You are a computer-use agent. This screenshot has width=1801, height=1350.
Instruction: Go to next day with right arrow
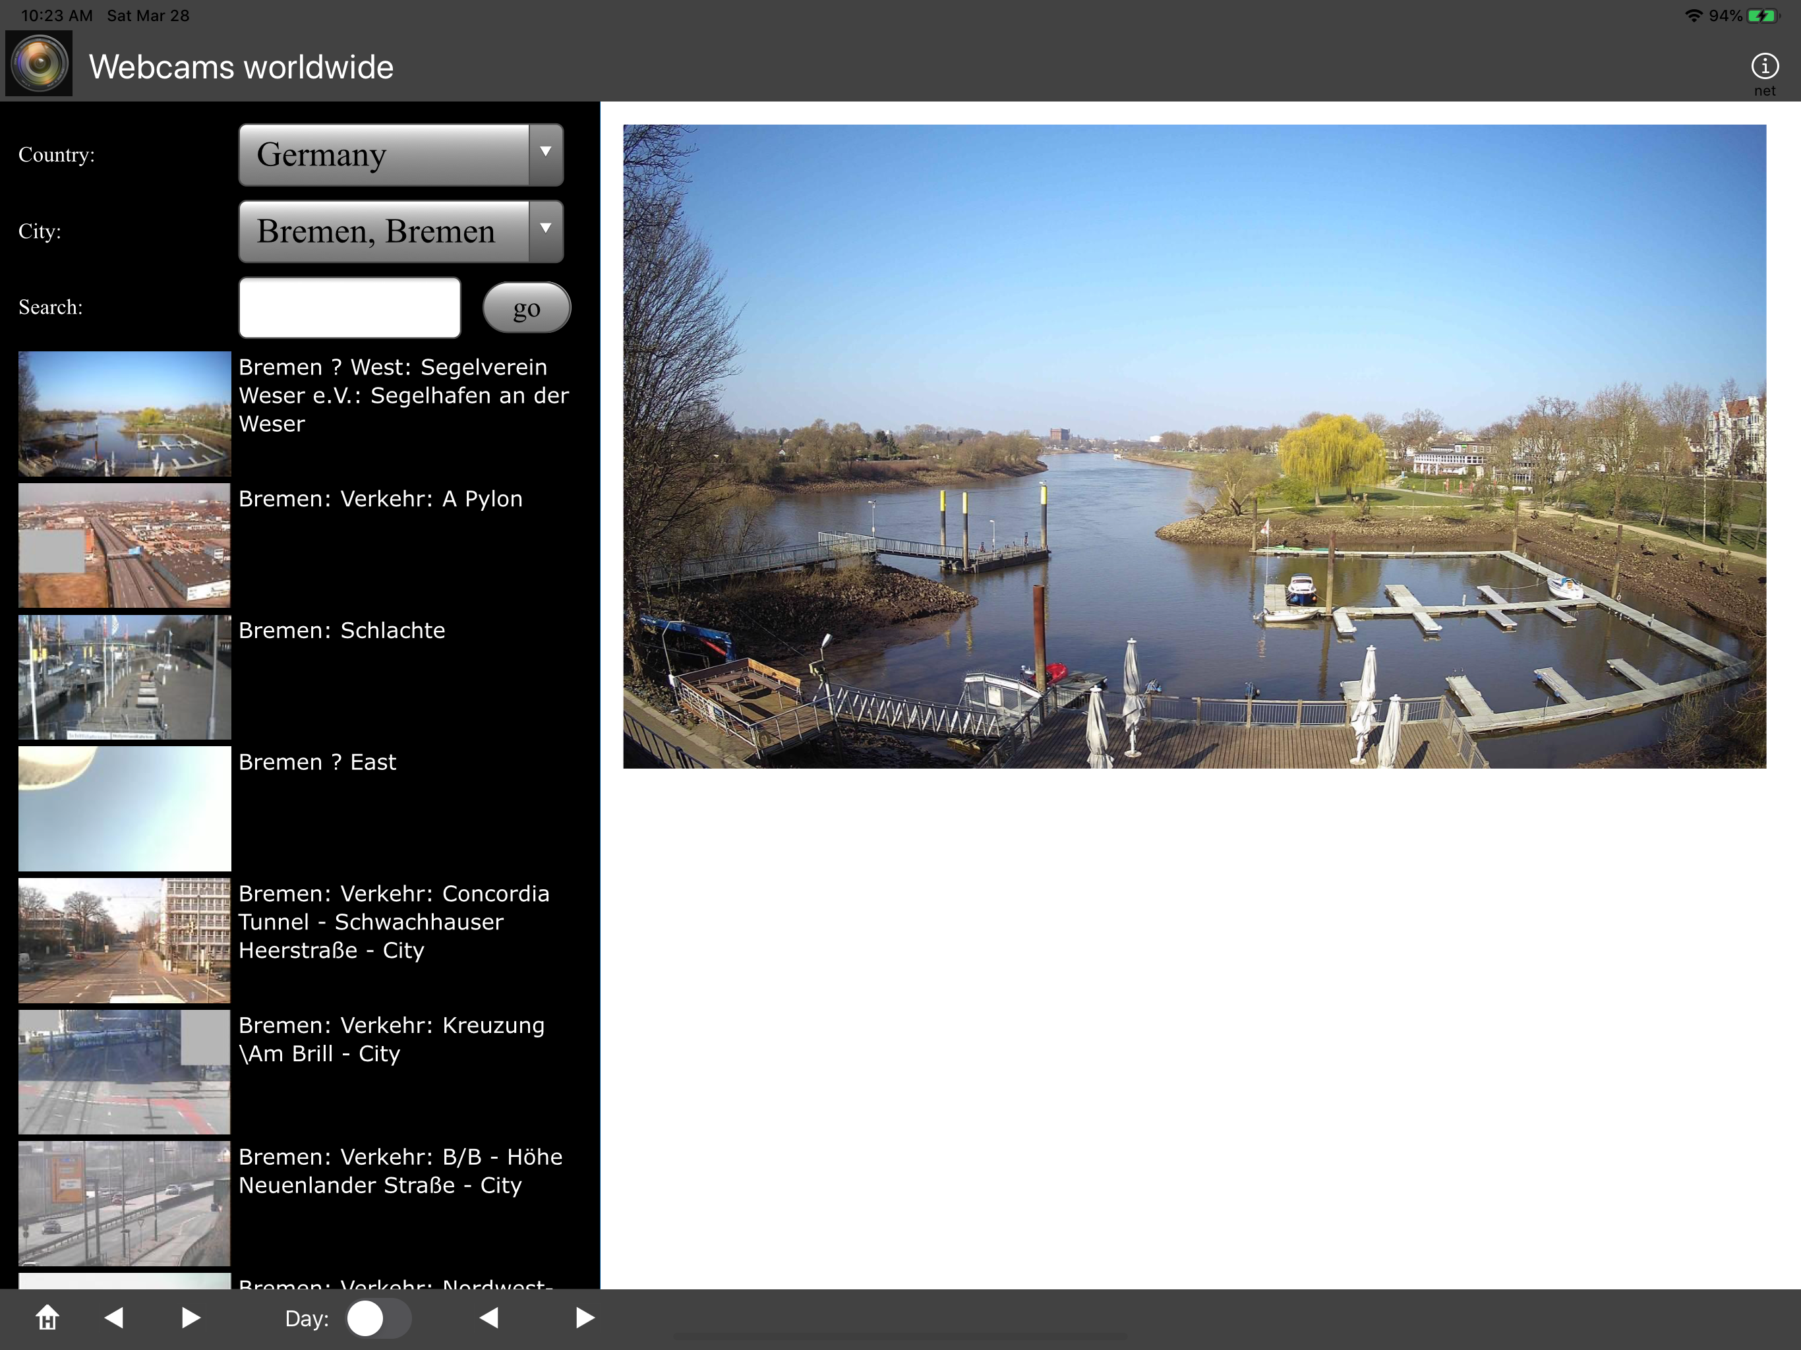(585, 1318)
